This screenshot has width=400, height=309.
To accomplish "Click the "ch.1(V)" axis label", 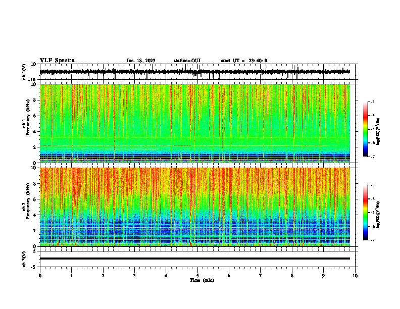I will 24,72.
